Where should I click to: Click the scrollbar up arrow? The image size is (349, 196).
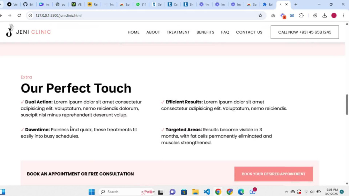(x=347, y=24)
